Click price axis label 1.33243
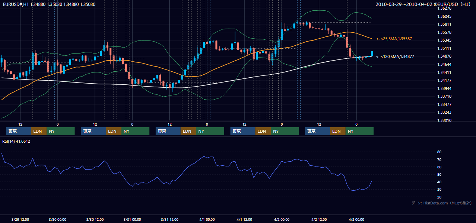This screenshot has height=223, width=476. [x=445, y=112]
